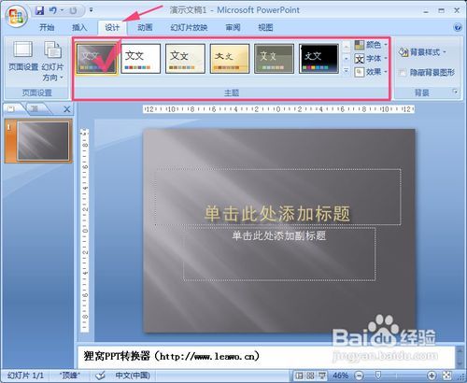Select slide 1 thumbnail
Viewport: 467px width, 383px height.
43,141
